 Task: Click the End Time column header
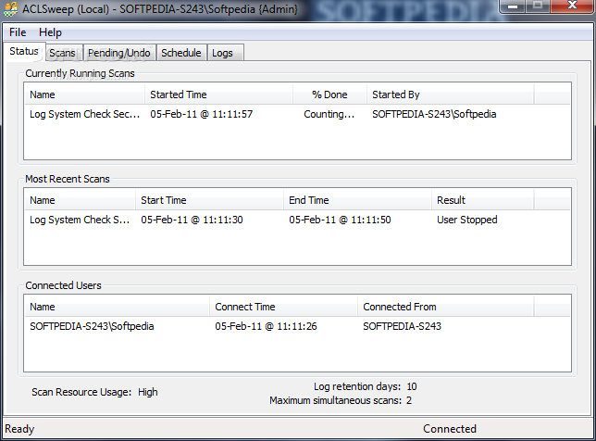click(357, 200)
